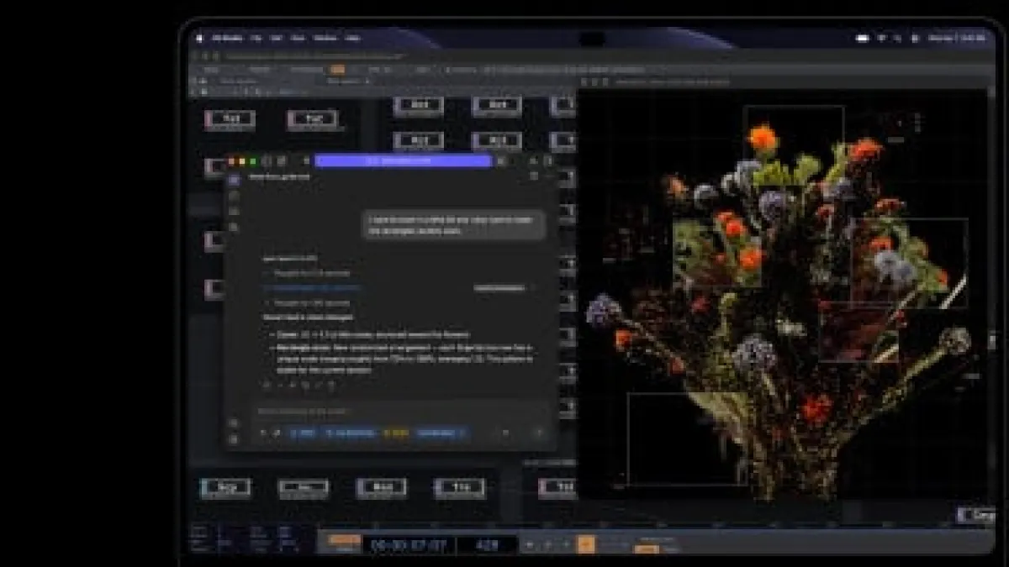
Task: Open the Apple menu
Action: 199,38
